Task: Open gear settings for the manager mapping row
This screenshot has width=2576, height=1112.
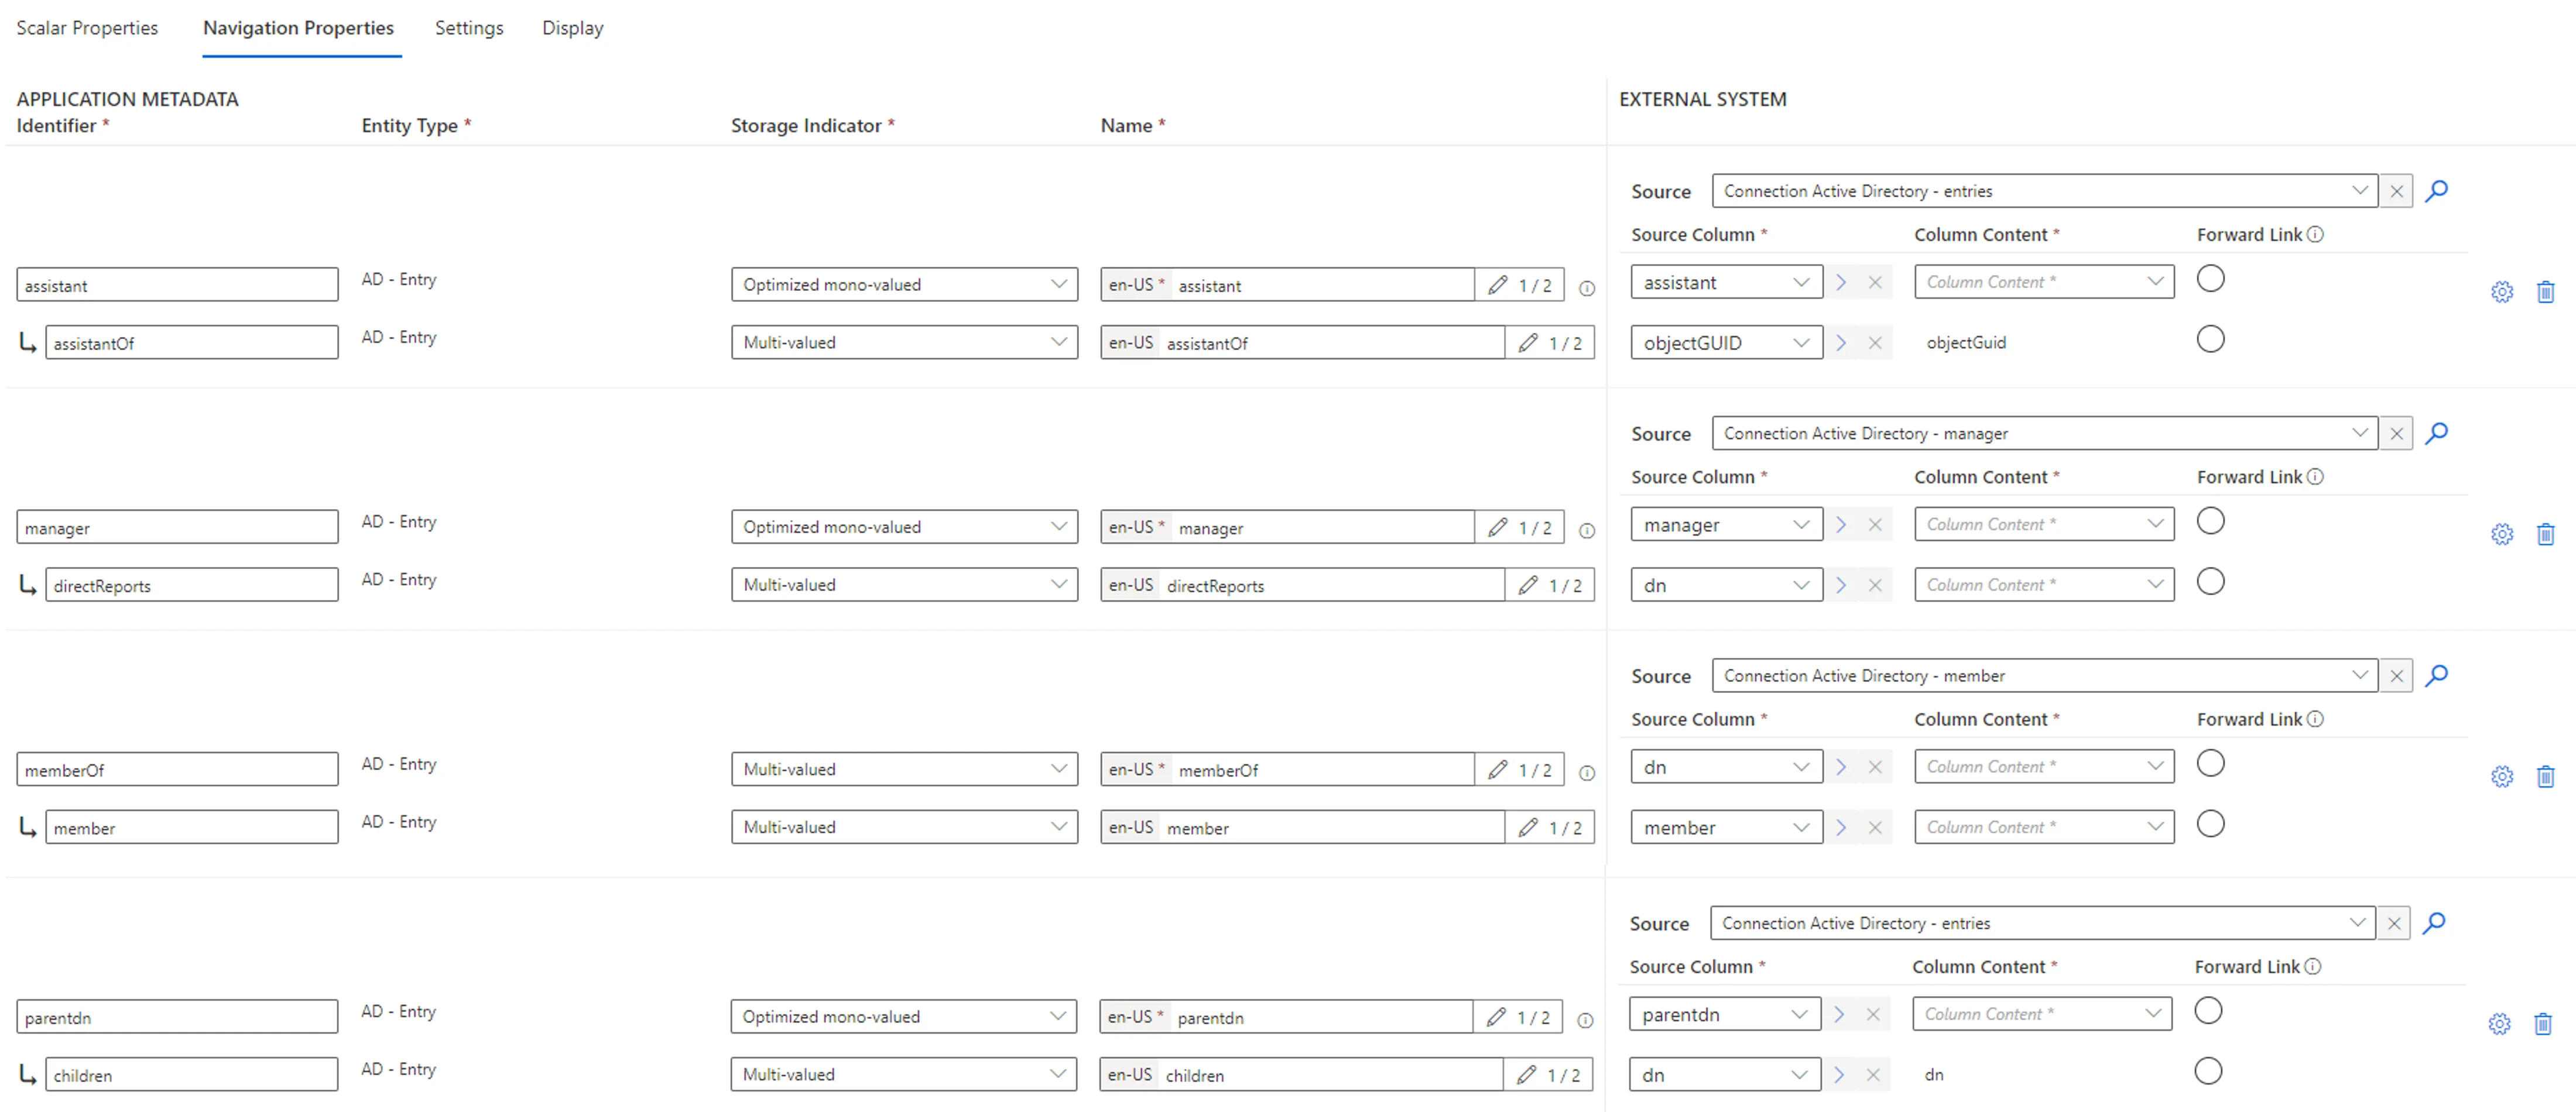Action: [2503, 534]
